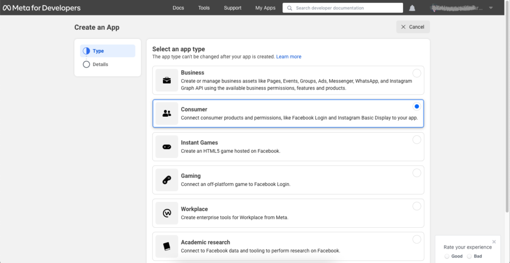Click 'Create enterprise tools for Workplace from Meta.'
The image size is (510, 263).
(235, 218)
